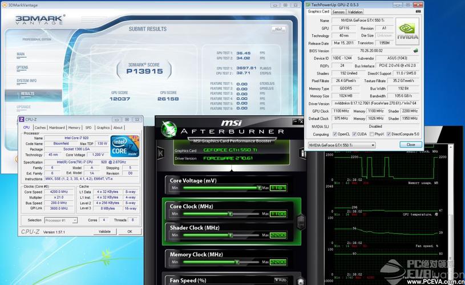Click the Core Voltage value field 1187
The image size is (465, 285).
278,188
